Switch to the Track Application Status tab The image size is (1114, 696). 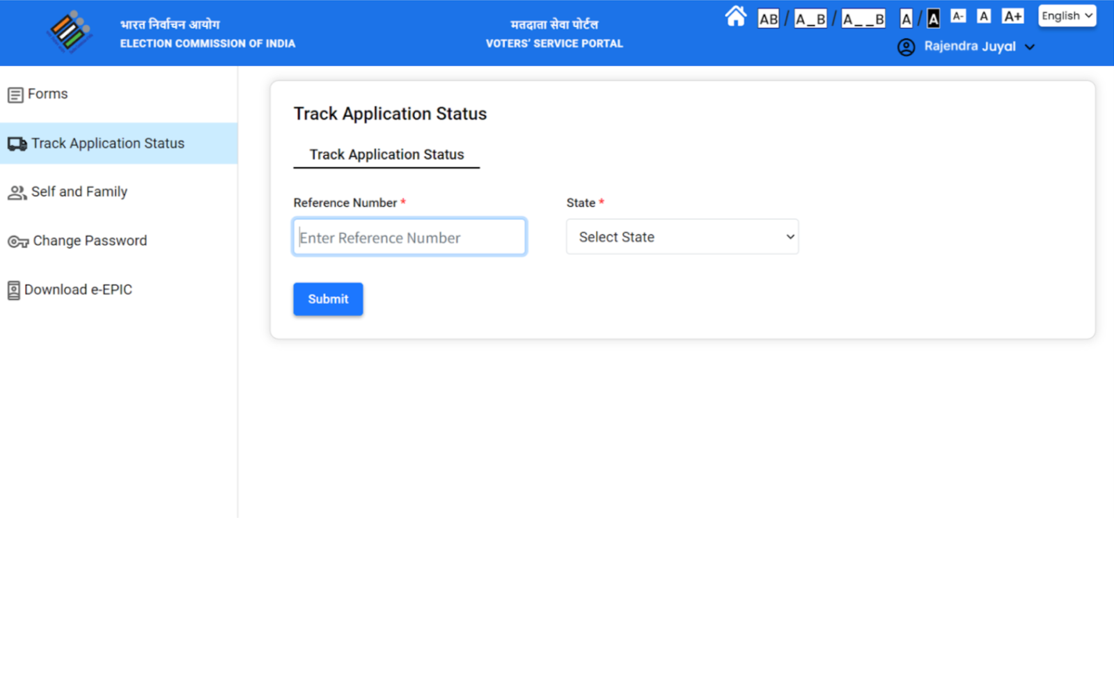point(386,155)
